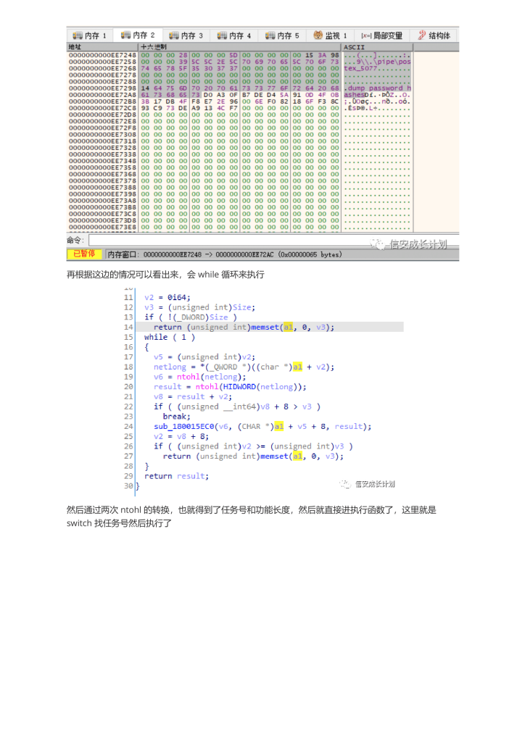Click ASCII text containing '\pipe\pos'
Screen dimensions: 525x742
click(377, 62)
